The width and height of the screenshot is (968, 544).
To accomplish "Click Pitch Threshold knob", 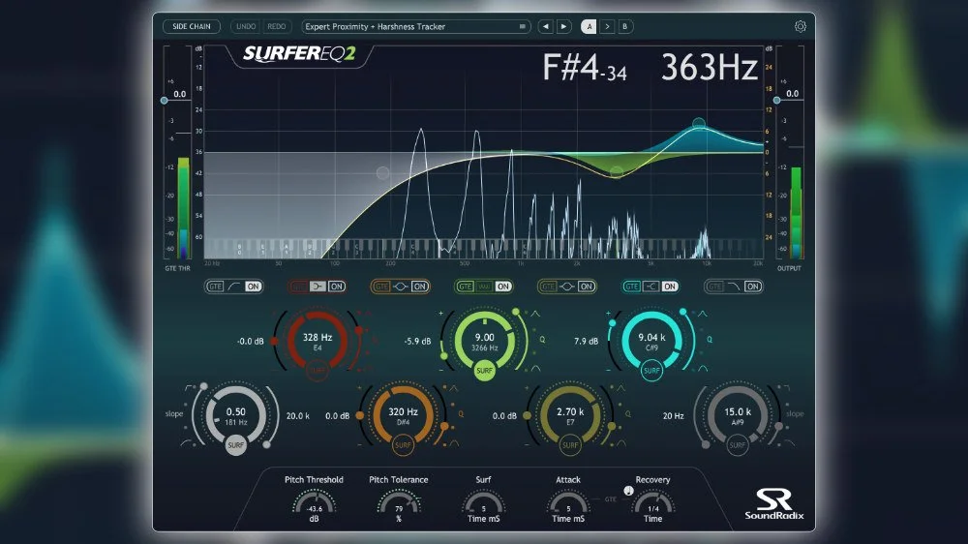I will coord(315,502).
